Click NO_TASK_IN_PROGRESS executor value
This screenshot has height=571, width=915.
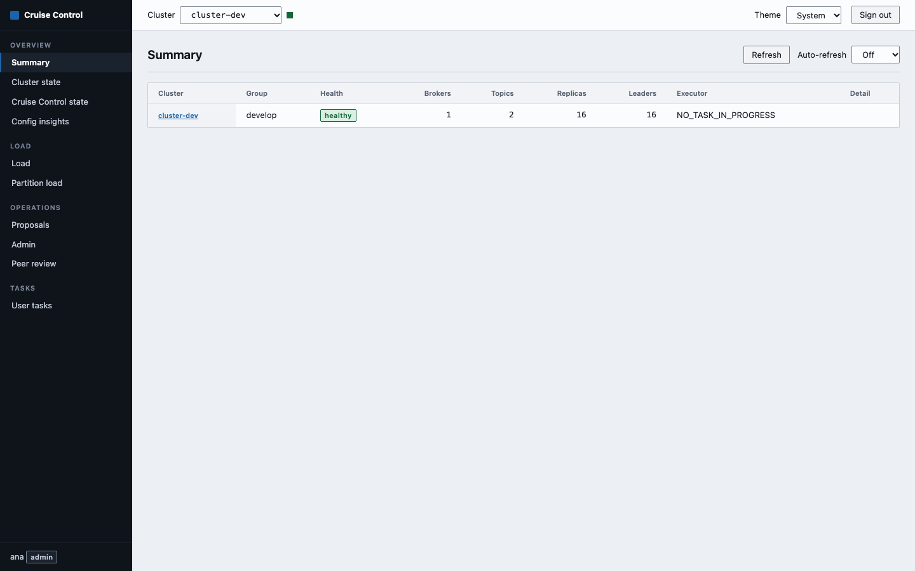click(x=726, y=115)
